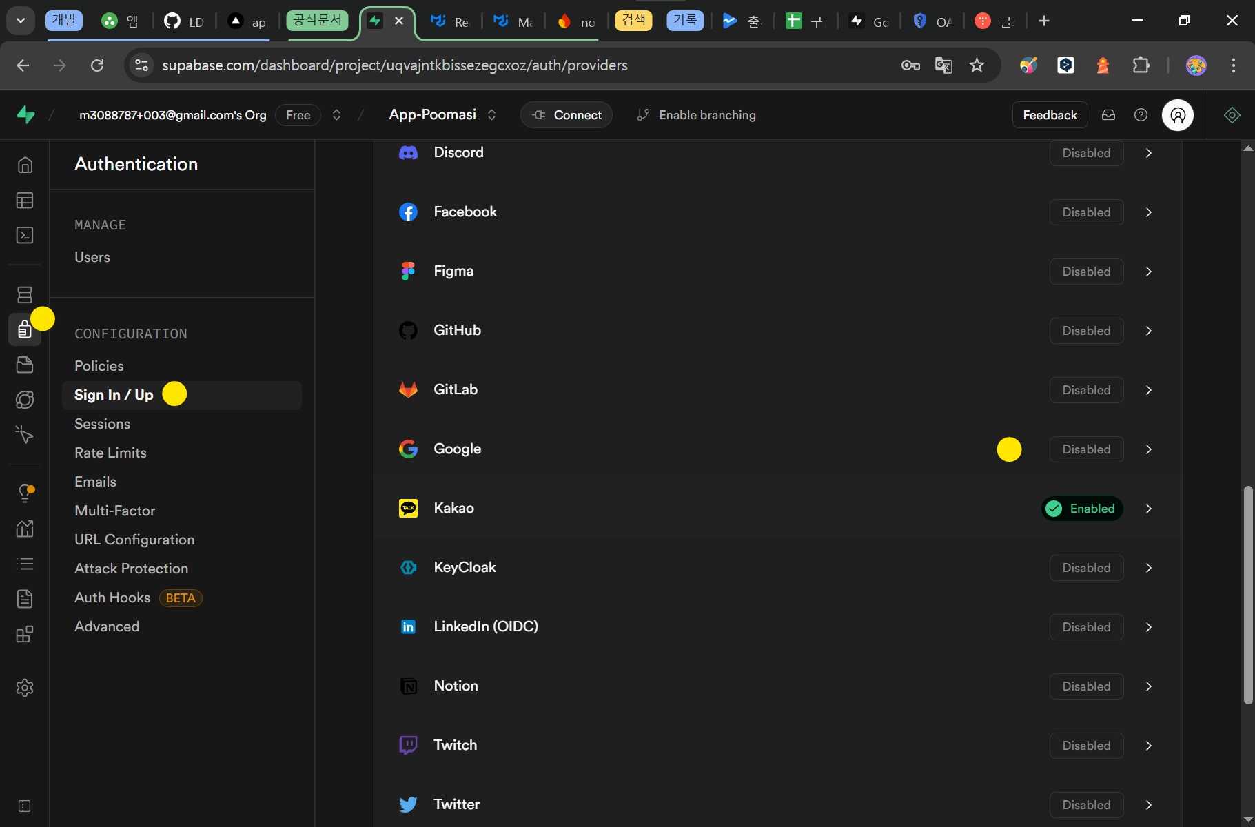
Task: Open Project Home icon in sidebar
Action: pos(25,165)
